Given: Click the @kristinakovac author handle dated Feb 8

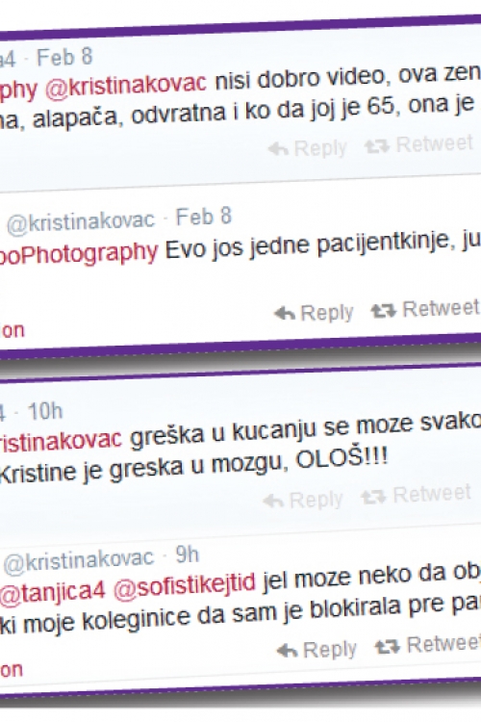Looking at the screenshot, I should pos(81,222).
